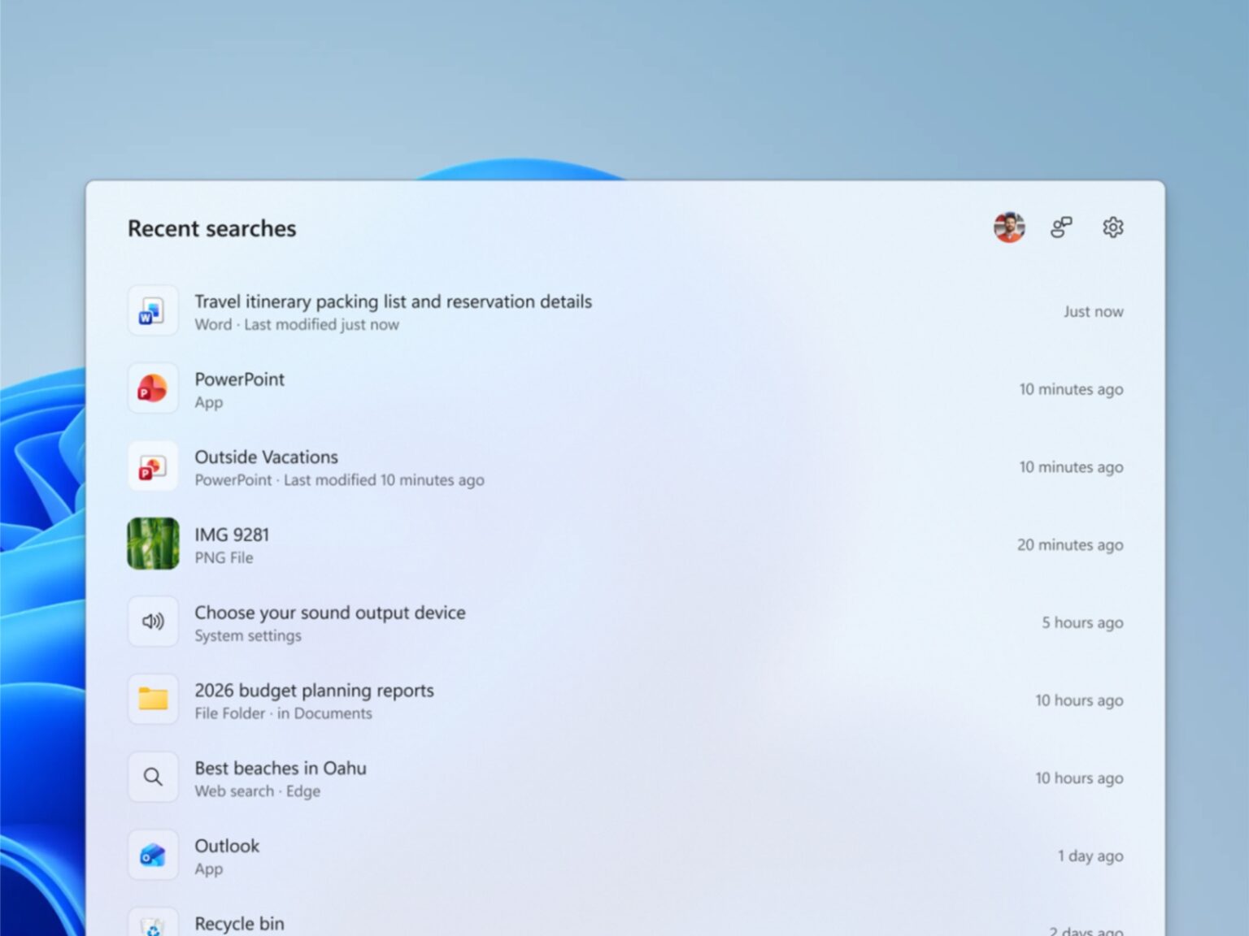
Task: Click the Word document icon for Travel itinerary
Action: point(153,311)
